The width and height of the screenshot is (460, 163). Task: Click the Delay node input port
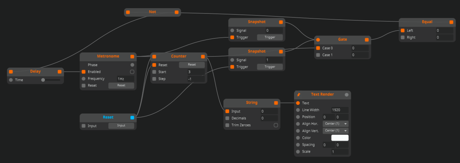[11, 71]
